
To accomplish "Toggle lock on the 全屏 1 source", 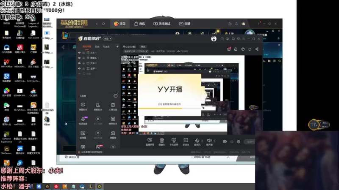I will click(x=83, y=68).
